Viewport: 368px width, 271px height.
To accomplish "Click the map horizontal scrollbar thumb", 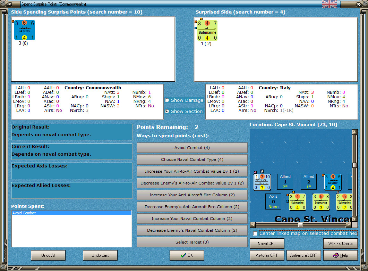I will coord(300,225).
